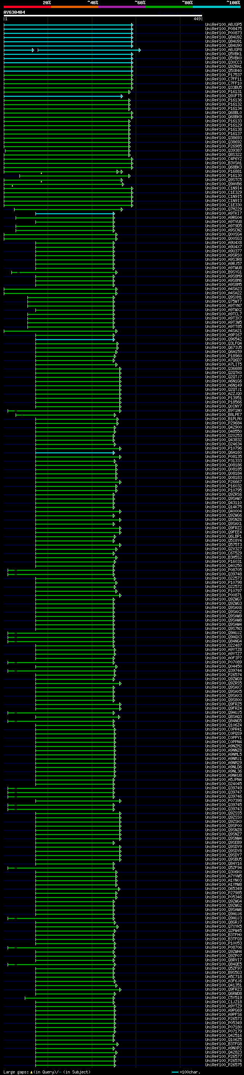
Task: Open hit UniRef100_Q30CC3
Action: coord(223,62)
